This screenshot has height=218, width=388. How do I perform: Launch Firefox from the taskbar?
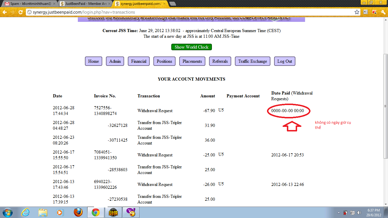(x=78, y=212)
